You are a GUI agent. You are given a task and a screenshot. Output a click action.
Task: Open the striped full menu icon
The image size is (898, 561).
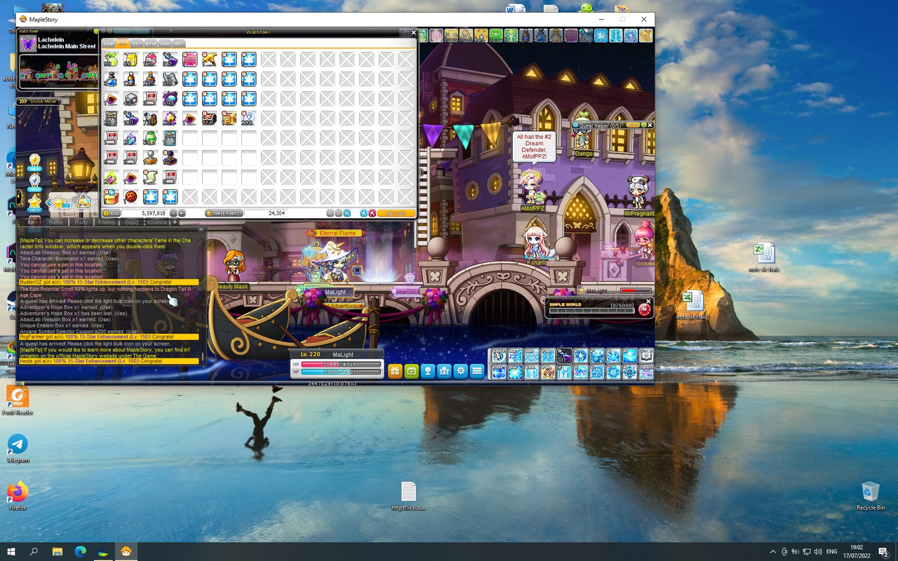coord(476,370)
